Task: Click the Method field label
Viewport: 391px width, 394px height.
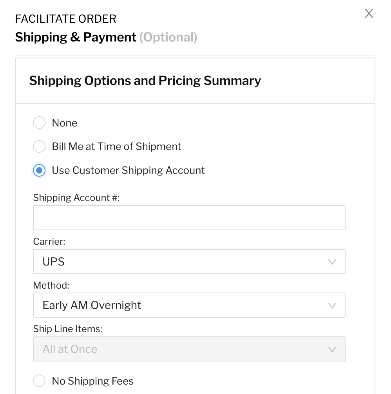Action: [x=51, y=286]
